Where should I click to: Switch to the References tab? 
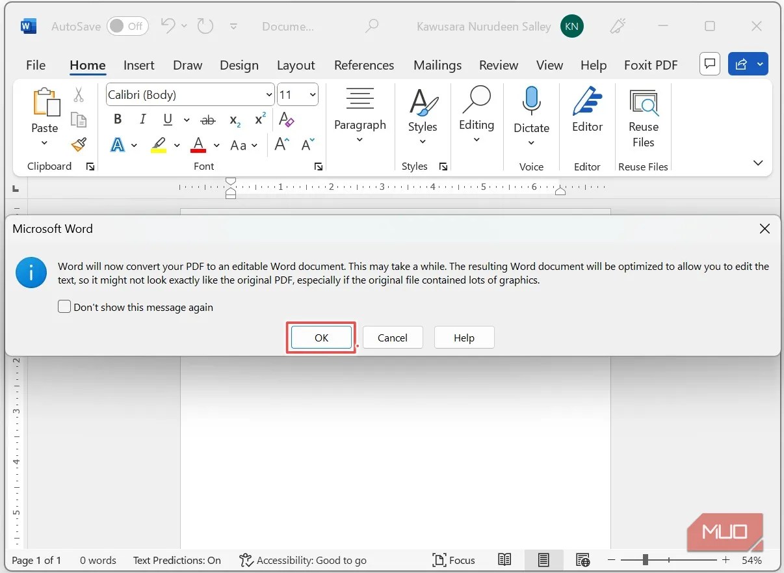click(x=364, y=65)
